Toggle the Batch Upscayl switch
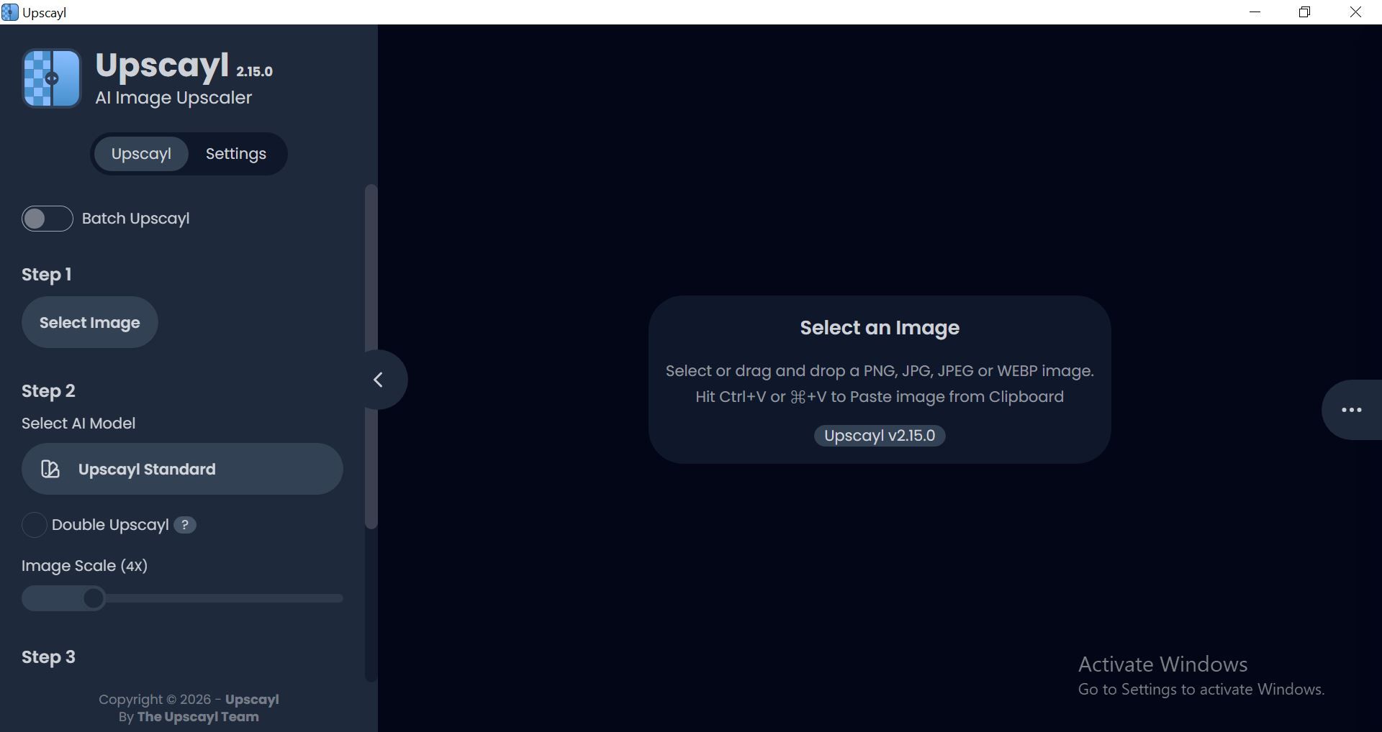1382x732 pixels. tap(47, 219)
